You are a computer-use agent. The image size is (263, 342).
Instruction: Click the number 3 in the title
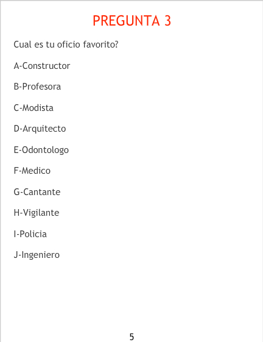pos(168,21)
